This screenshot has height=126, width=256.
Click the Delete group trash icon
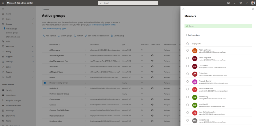pyautogui.click(x=112, y=36)
